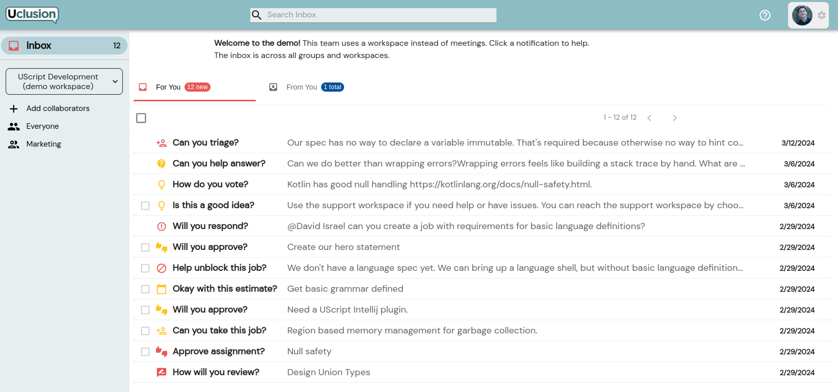Image resolution: width=838 pixels, height=392 pixels.
Task: Click the Kotlin null handling description
Action: coord(439,185)
